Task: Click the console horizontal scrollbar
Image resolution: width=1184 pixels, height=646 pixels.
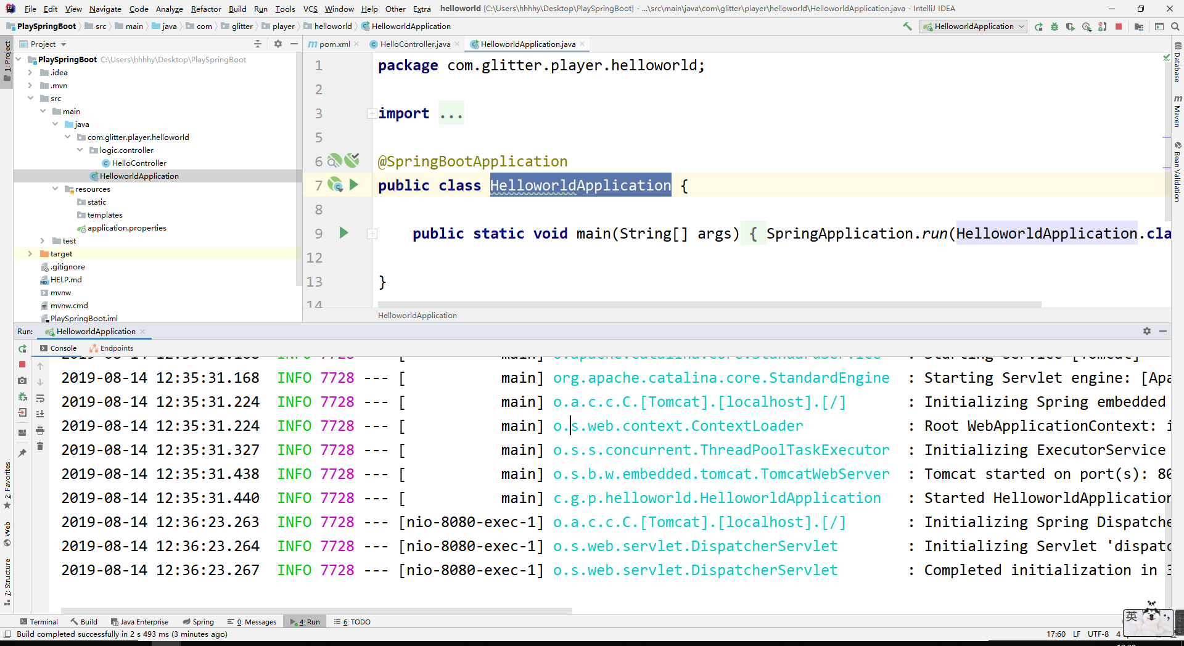Action: point(316,611)
